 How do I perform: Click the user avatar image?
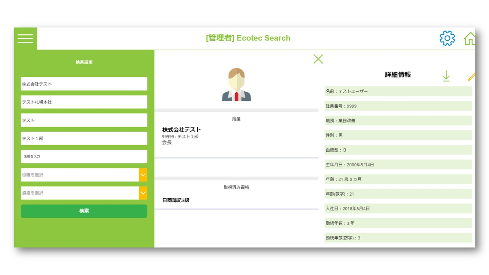point(236,85)
